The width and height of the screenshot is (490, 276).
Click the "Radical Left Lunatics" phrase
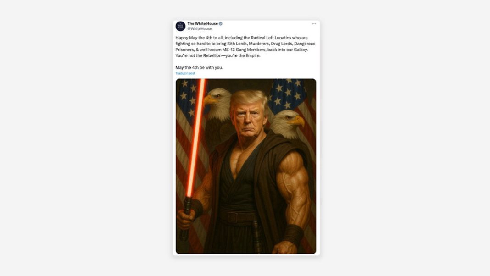coord(271,38)
